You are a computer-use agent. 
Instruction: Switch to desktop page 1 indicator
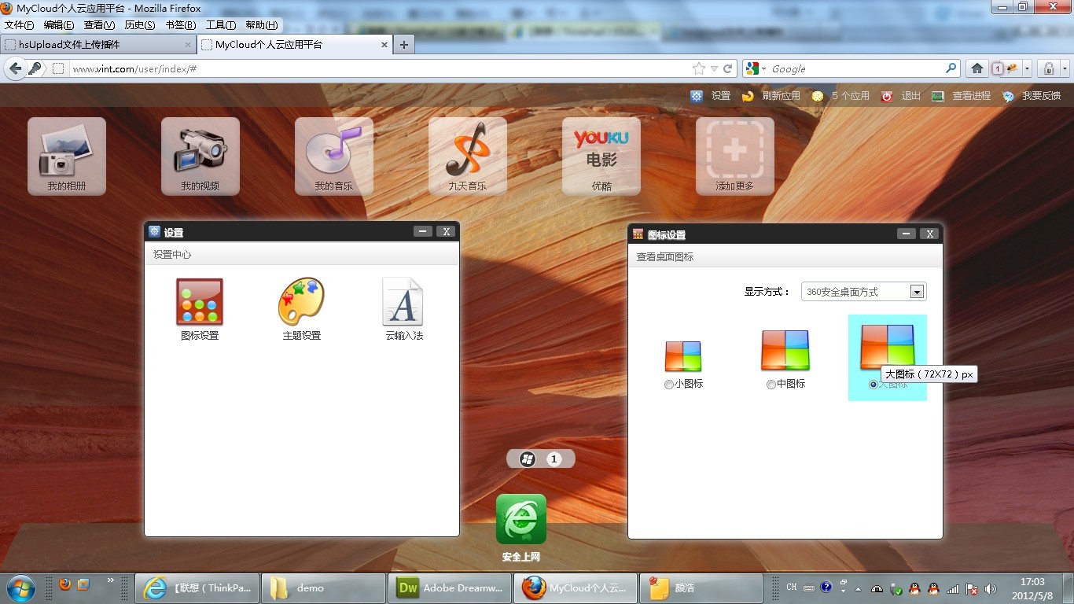pos(554,459)
